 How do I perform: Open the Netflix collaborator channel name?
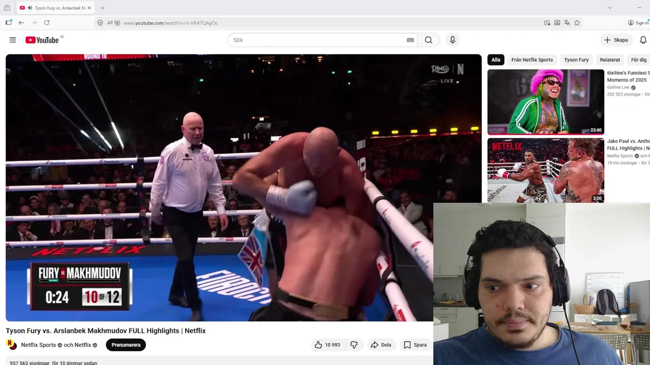83,345
